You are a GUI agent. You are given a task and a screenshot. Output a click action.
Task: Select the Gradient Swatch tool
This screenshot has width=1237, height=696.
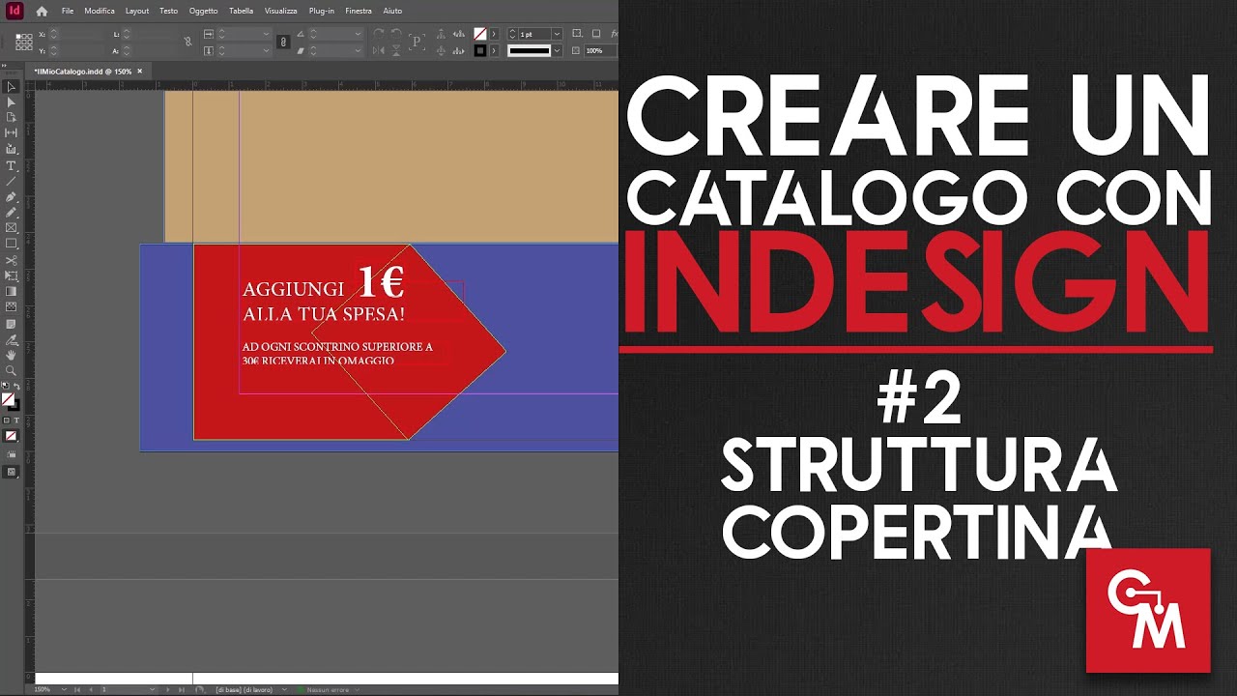click(12, 291)
